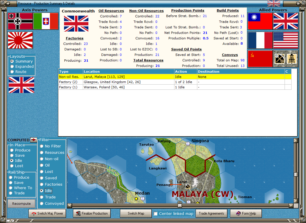306x223 pixels.
Task: Click the horizontal map scrollbar thumb
Action: click(x=180, y=206)
